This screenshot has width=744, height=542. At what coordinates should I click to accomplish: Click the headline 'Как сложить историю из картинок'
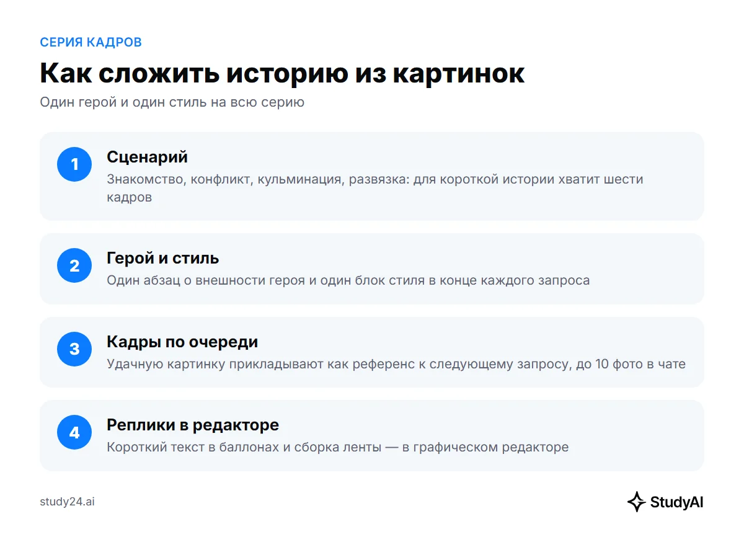[282, 73]
